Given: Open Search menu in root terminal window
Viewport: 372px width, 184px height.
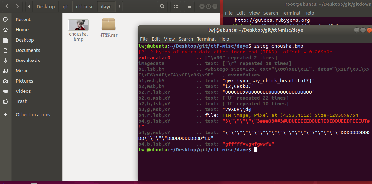Looking at the screenshot, I should point(270,13).
